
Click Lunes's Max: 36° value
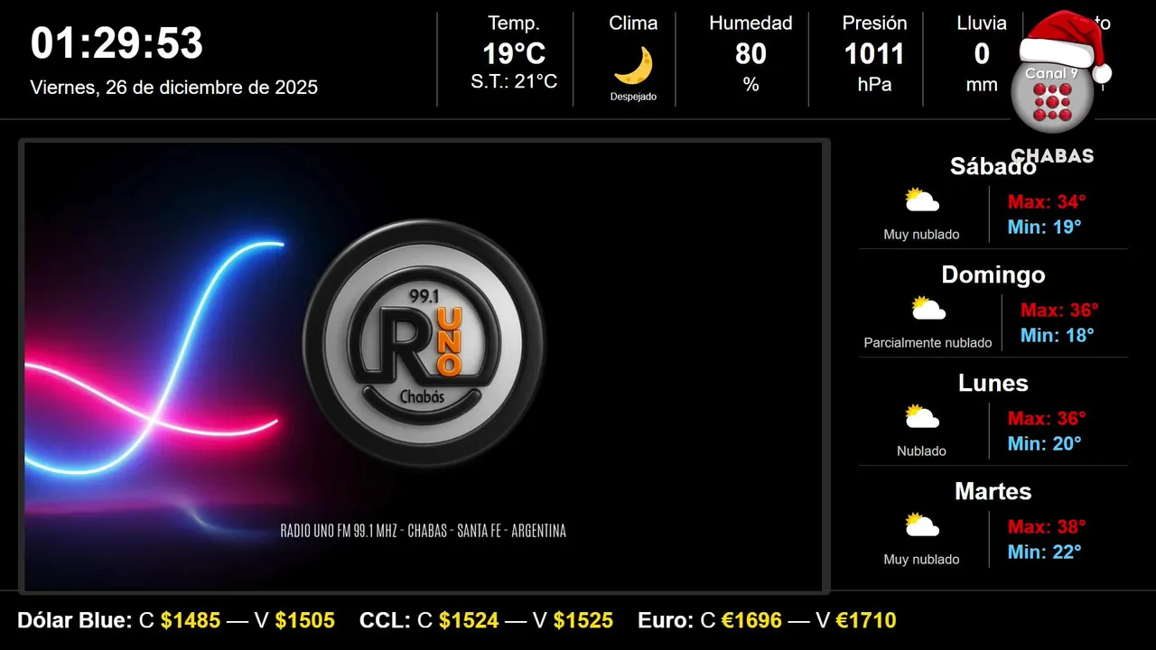[x=1047, y=418]
